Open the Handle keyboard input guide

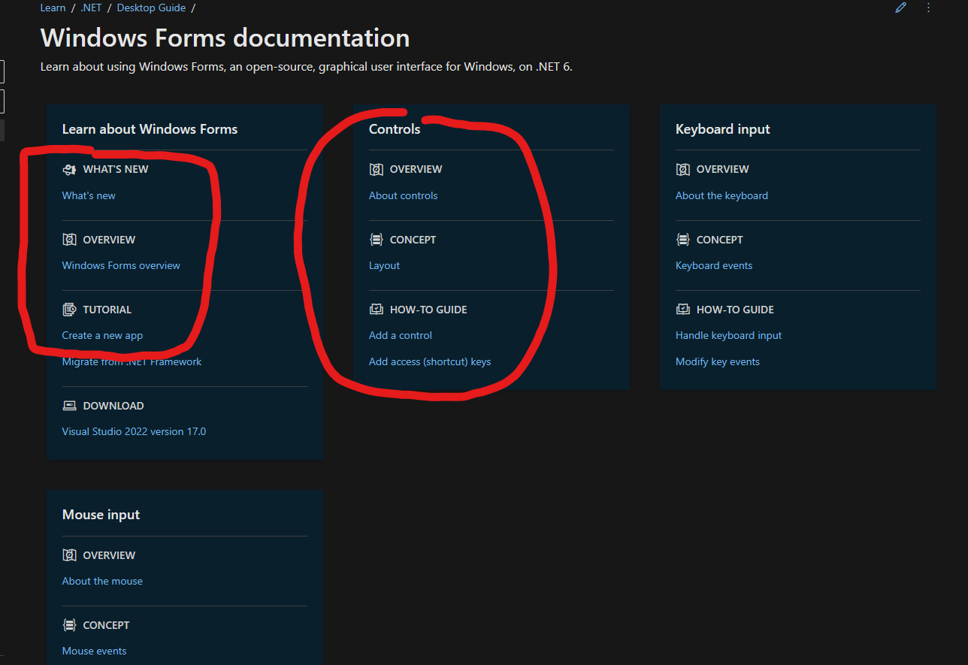point(728,336)
